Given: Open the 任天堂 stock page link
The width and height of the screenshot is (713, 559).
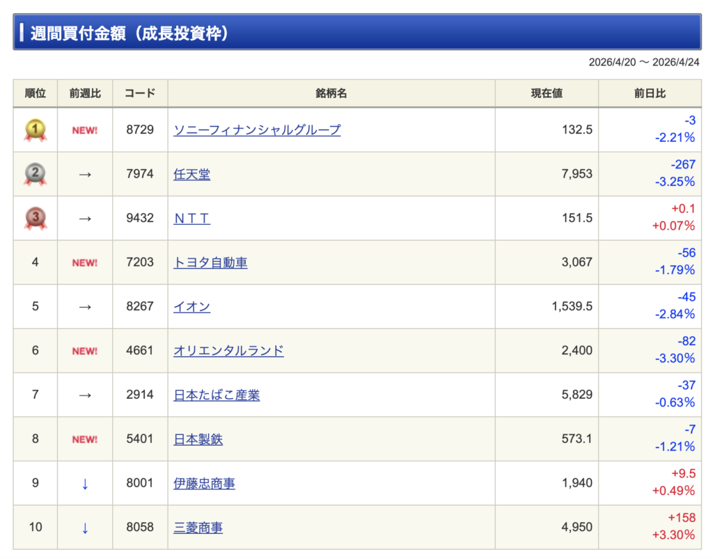Looking at the screenshot, I should tap(191, 174).
